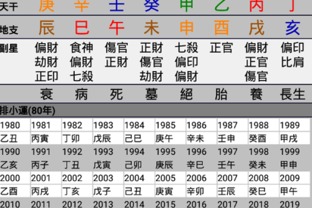Pick the 壬申 cell below 1987

pyautogui.click(x=232, y=138)
